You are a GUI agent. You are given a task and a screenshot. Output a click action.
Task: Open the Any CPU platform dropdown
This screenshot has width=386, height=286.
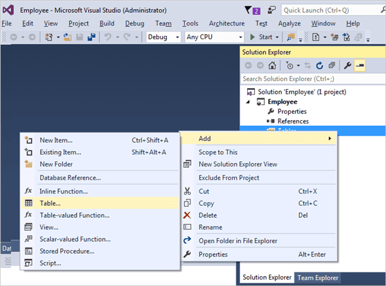pyautogui.click(x=213, y=37)
